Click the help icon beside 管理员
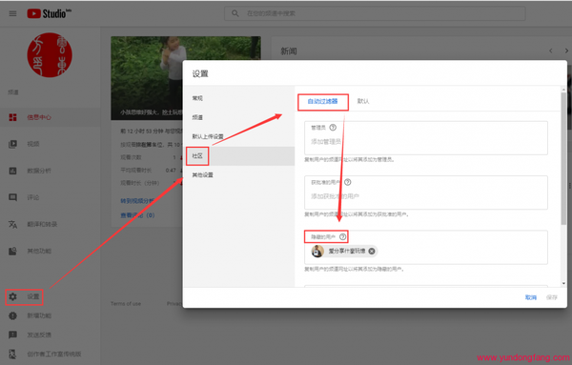The width and height of the screenshot is (572, 365). click(x=333, y=128)
